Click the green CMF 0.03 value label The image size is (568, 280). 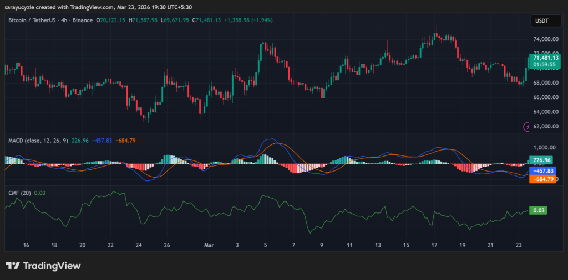537,210
